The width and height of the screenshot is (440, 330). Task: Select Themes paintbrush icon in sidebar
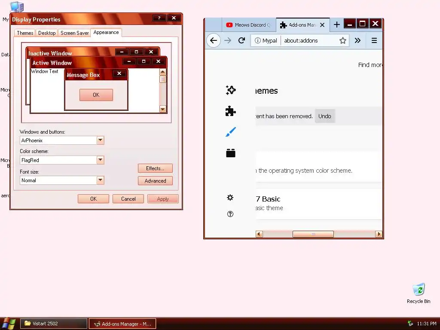231,132
